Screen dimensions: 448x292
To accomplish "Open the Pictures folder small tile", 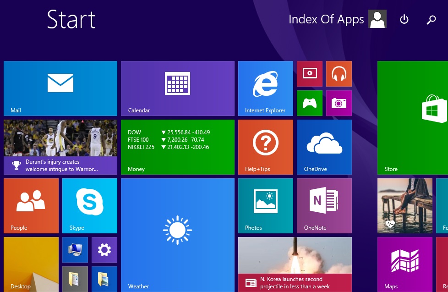I will point(104,279).
